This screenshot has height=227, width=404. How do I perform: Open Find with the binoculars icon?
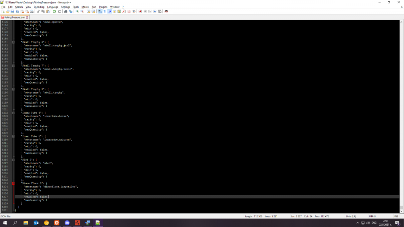(x=65, y=11)
